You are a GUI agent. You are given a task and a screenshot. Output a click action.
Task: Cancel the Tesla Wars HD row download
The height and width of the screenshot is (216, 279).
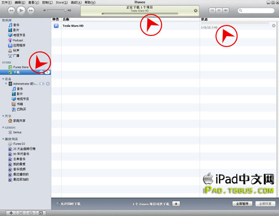tap(274, 26)
